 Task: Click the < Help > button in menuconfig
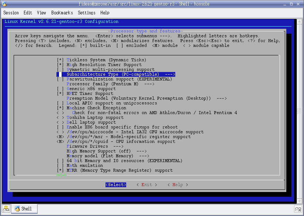click(x=178, y=185)
